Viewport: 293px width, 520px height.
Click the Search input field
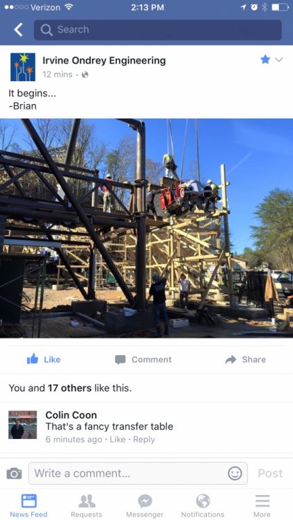158,30
